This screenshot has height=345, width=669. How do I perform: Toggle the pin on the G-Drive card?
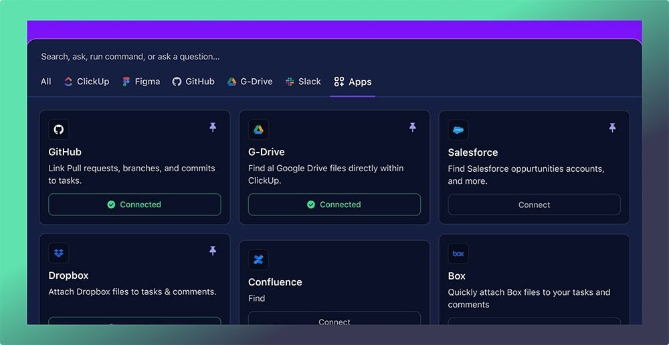click(x=413, y=127)
